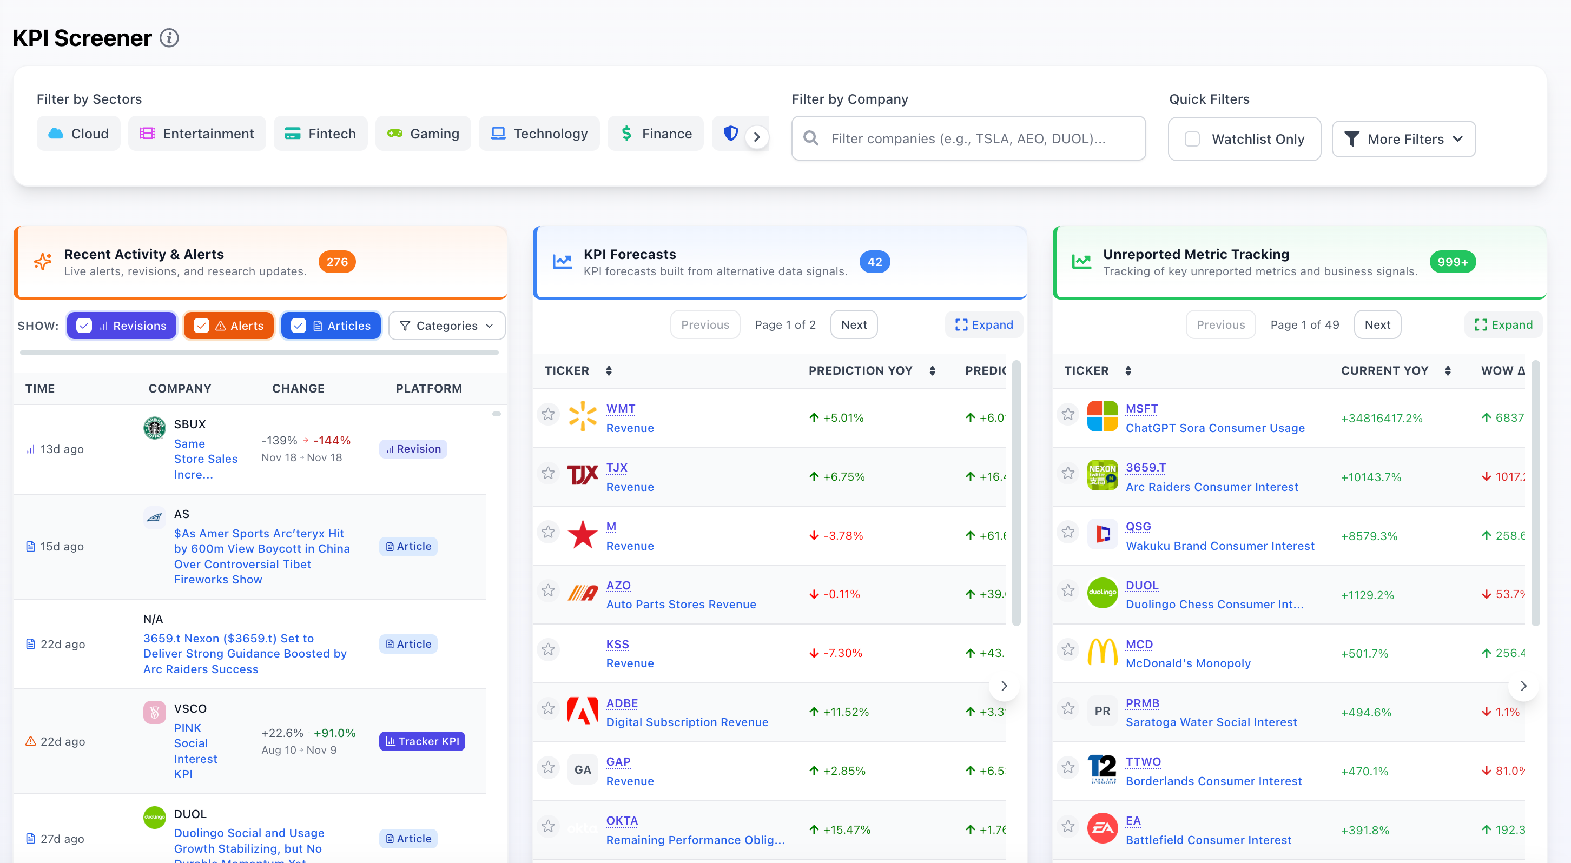The width and height of the screenshot is (1571, 863).
Task: Select the Fintech sector filter
Action: 320,134
